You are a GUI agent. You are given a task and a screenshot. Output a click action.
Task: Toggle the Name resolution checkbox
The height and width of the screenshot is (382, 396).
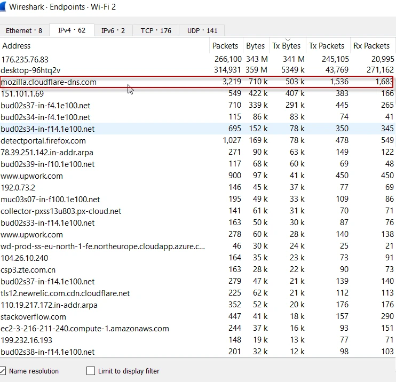coord(3,371)
